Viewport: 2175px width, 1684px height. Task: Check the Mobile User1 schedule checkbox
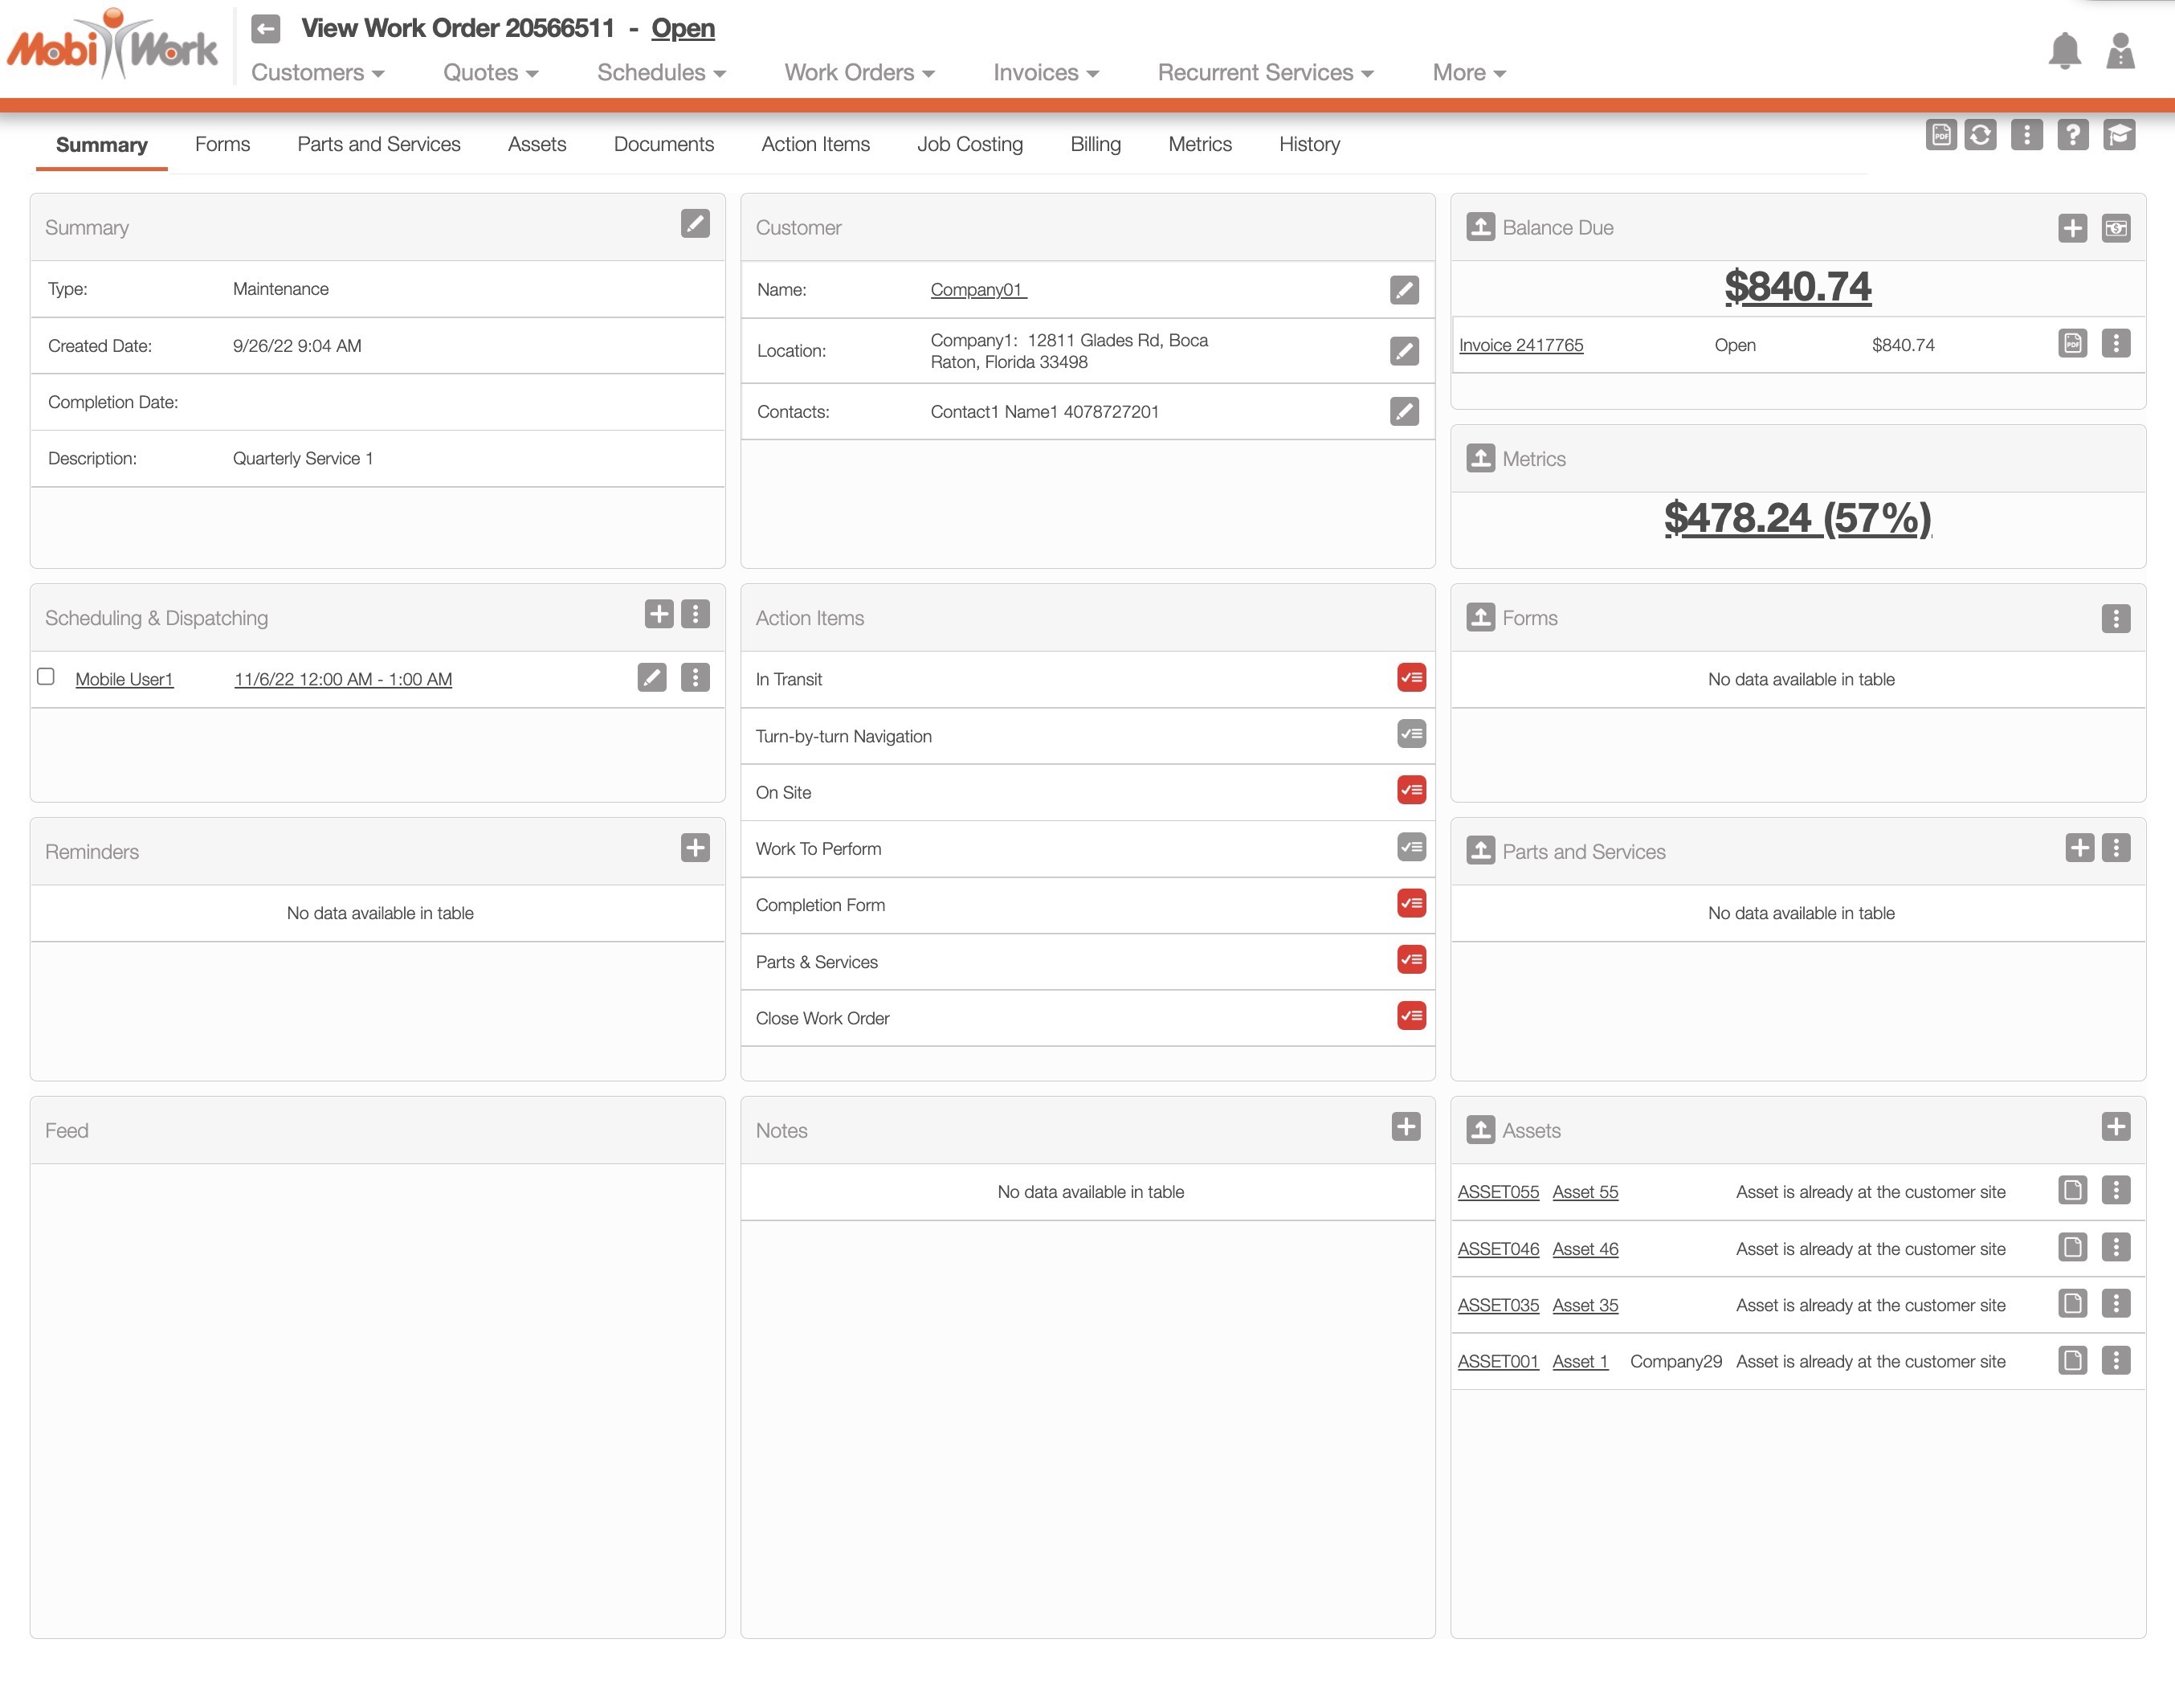point(46,676)
